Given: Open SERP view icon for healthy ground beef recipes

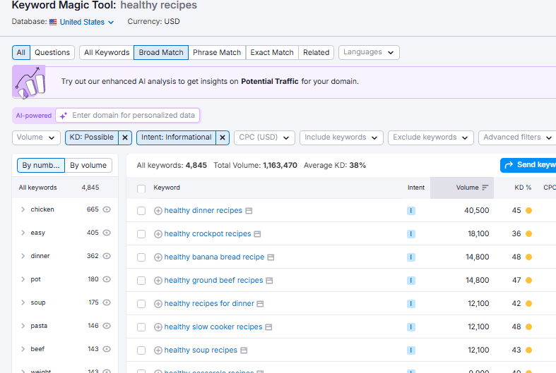Looking at the screenshot, I should tap(269, 281).
